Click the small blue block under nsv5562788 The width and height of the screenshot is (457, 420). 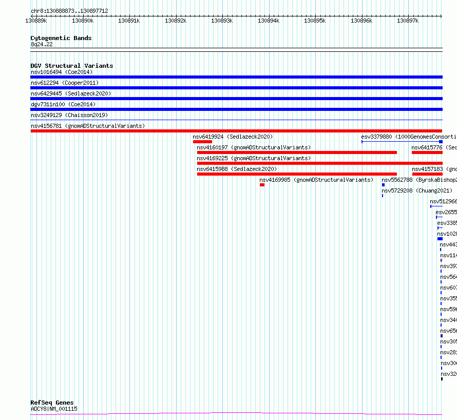[383, 185]
